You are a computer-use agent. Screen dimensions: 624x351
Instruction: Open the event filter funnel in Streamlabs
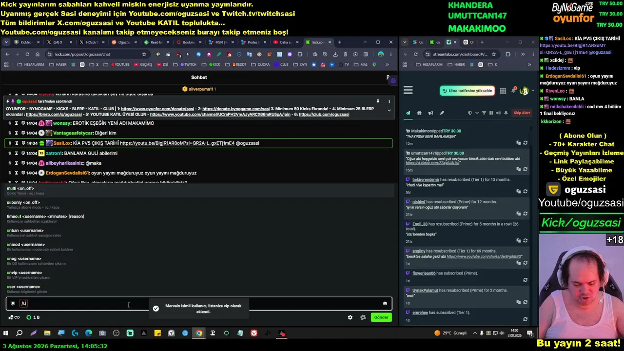484,113
